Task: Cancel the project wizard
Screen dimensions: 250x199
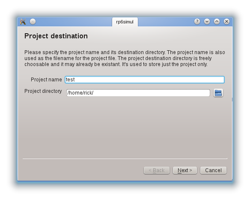Action: [x=213, y=170]
